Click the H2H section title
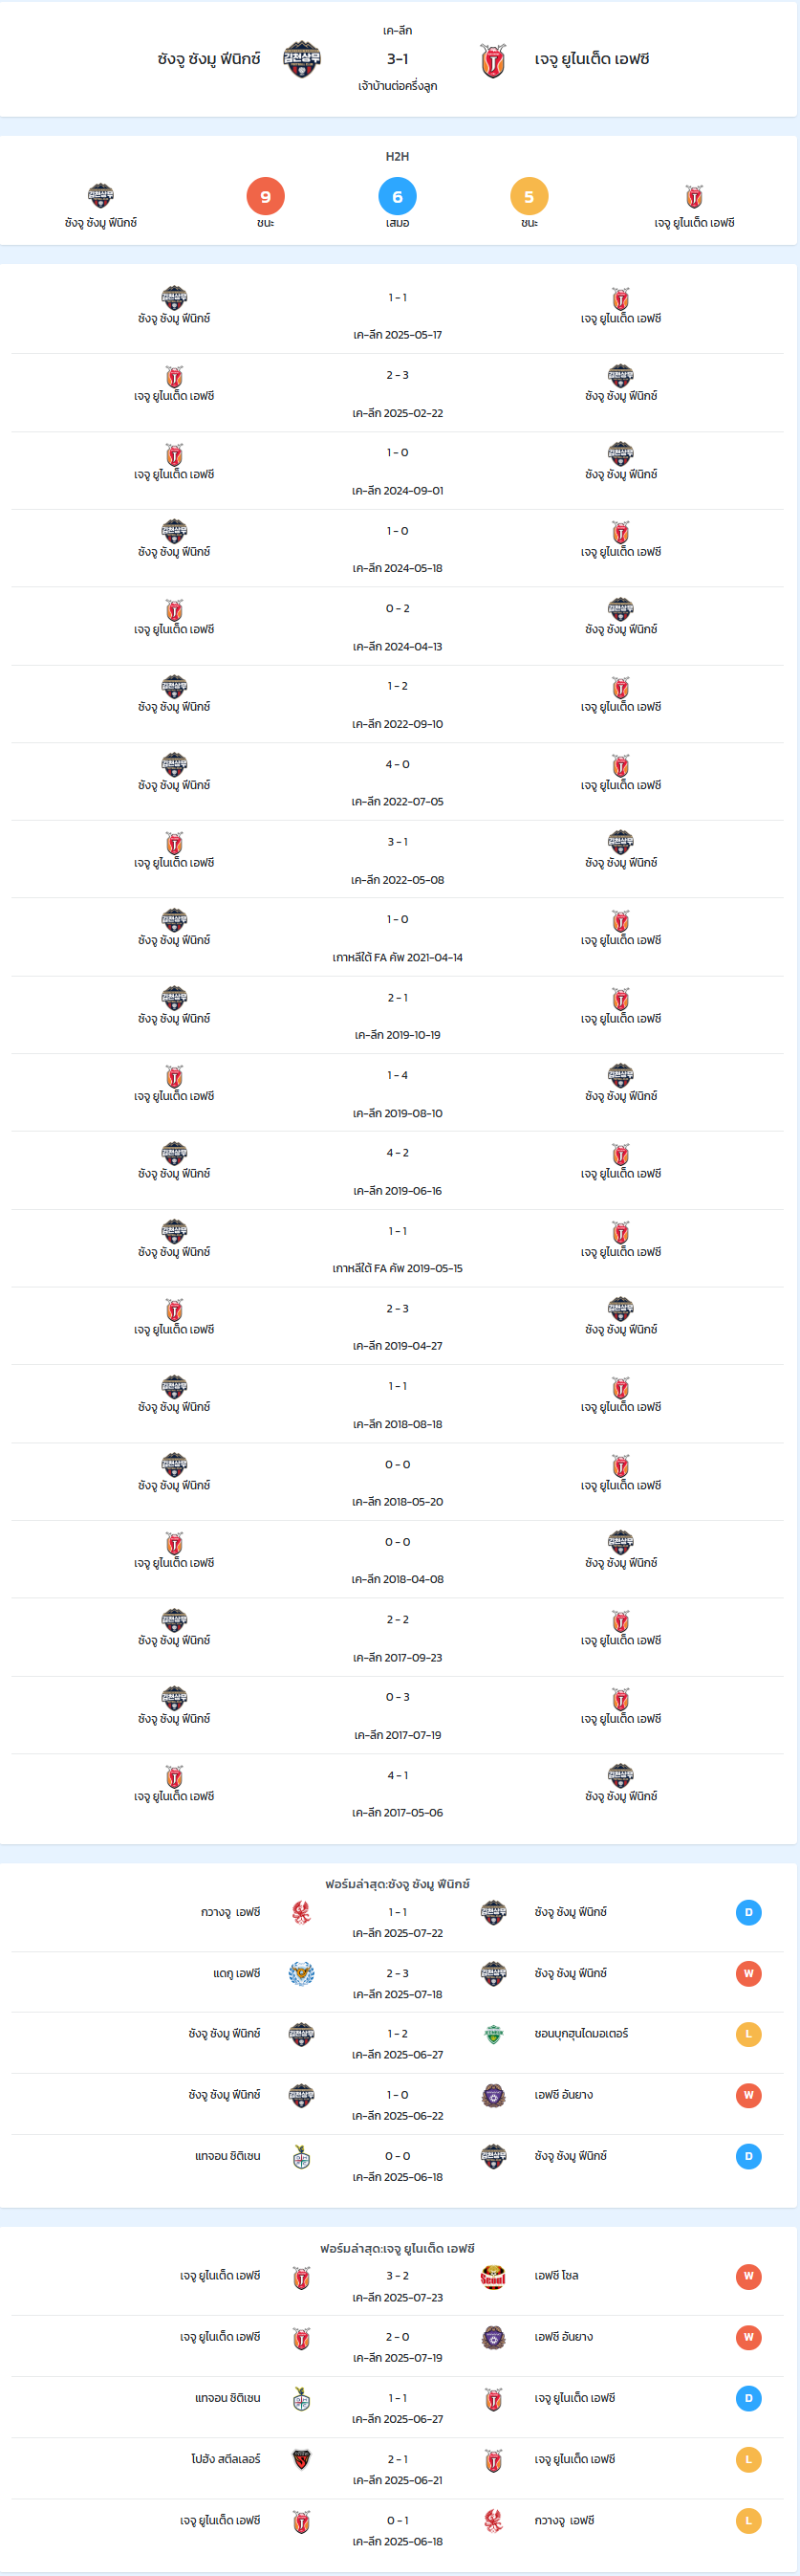Image resolution: width=800 pixels, height=2576 pixels. coord(398,156)
